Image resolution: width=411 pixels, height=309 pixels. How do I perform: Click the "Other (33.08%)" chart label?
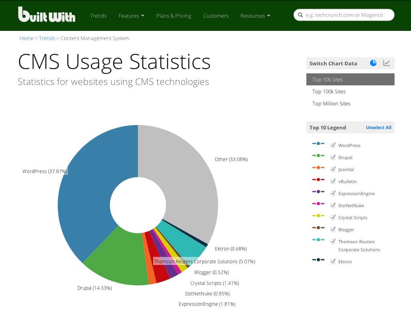(x=231, y=160)
